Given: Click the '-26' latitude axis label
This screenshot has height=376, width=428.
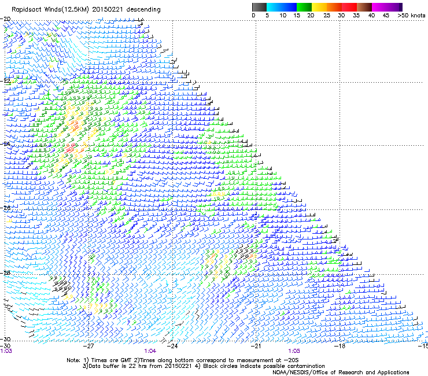Looking at the screenshot, I should tap(5, 208).
